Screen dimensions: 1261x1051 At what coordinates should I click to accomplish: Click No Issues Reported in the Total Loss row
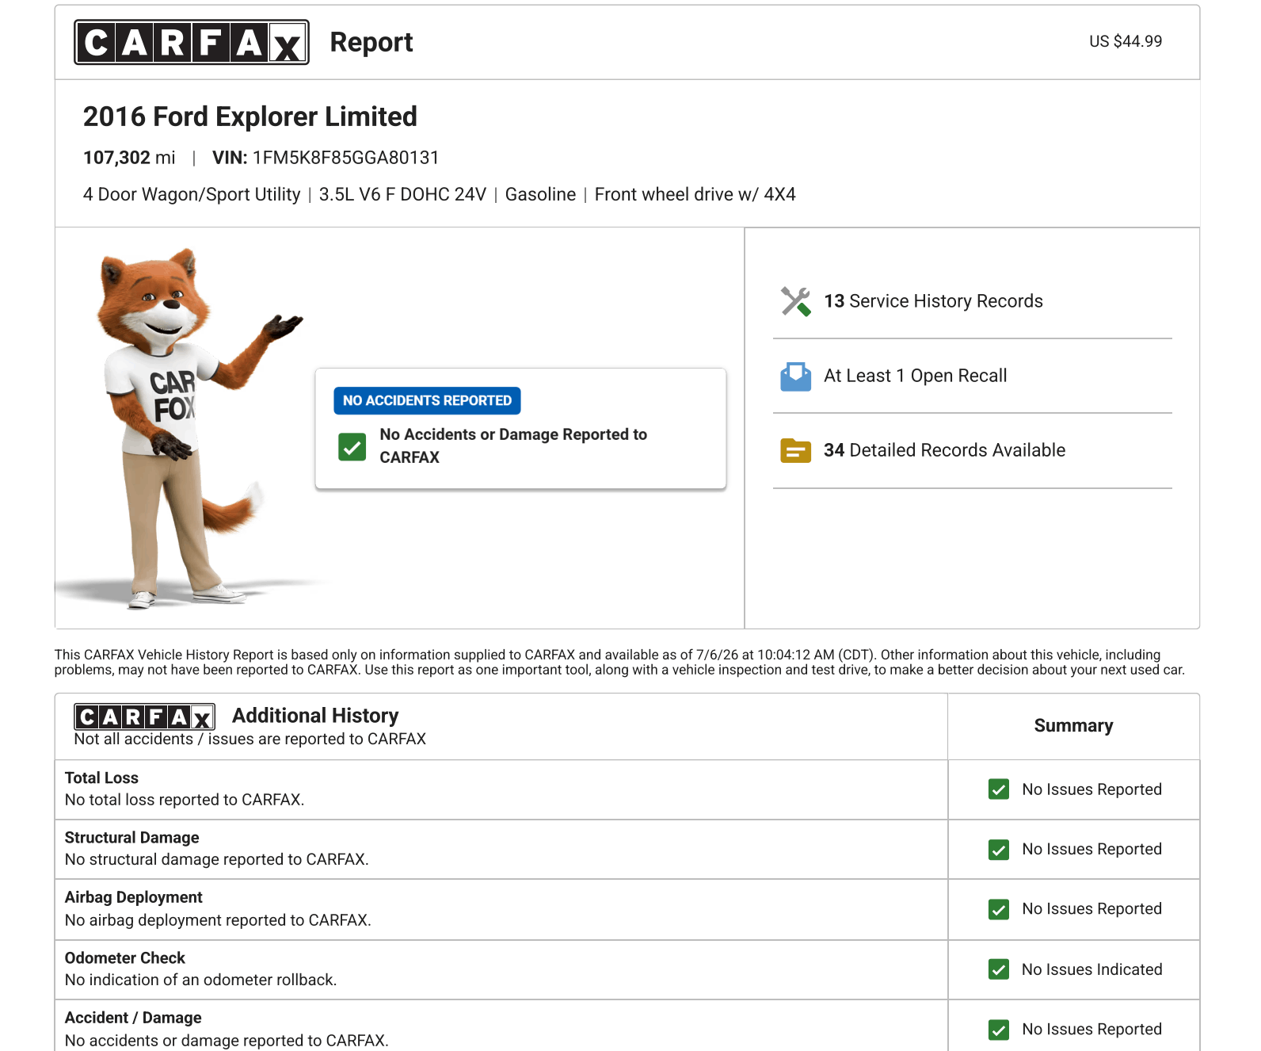tap(1091, 789)
